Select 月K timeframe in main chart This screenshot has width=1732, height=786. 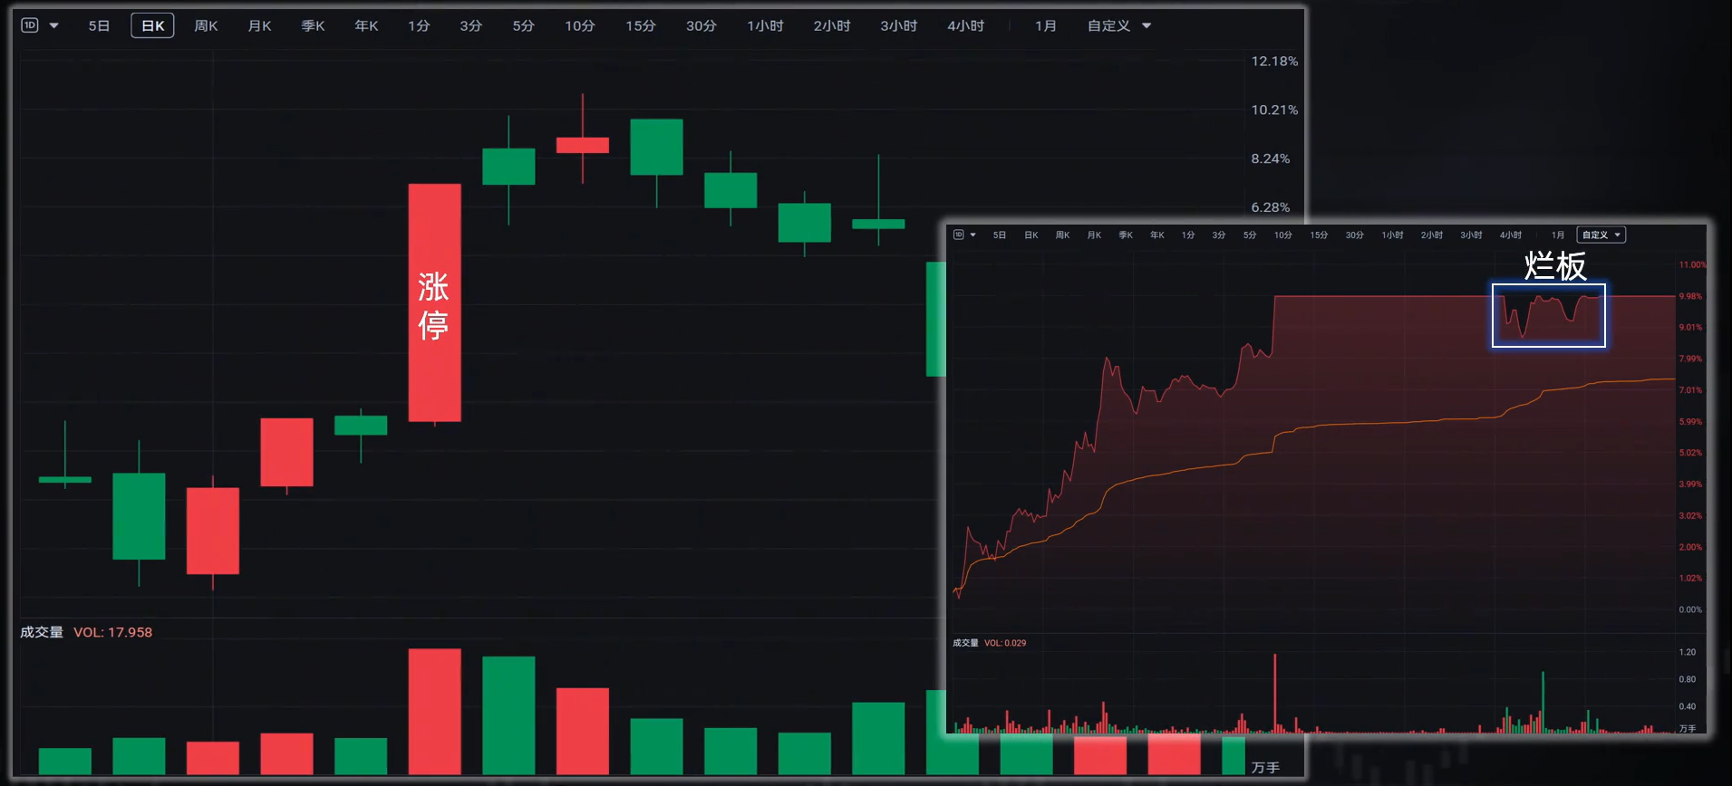(x=259, y=25)
